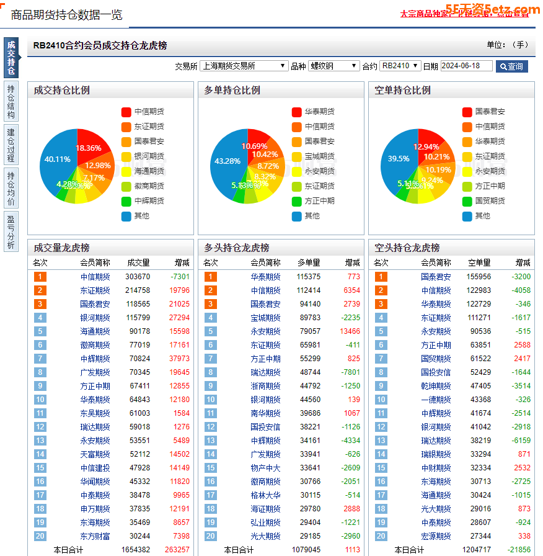543x556 pixels.
Task: Open 中财期货 in 空头持仓龙虎榜
Action: point(436,468)
